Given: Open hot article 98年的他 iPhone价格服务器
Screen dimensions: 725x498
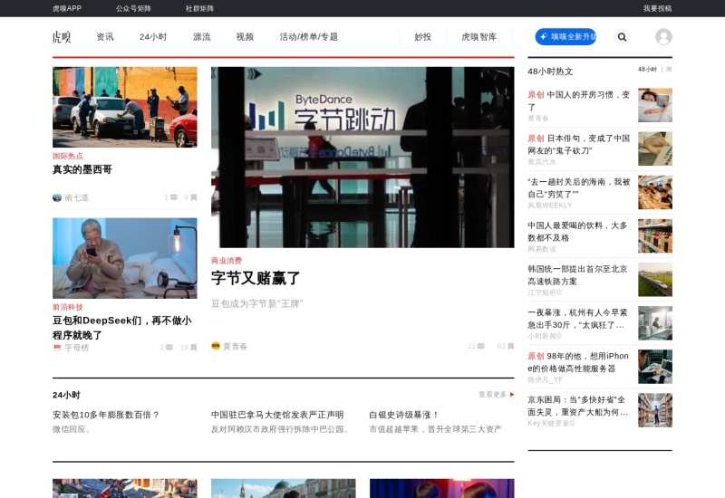Looking at the screenshot, I should [578, 362].
